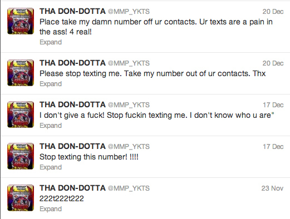Expand the '222t222t222' tweet
Image resolution: width=290 pixels, height=219 pixels.
[x=51, y=209]
